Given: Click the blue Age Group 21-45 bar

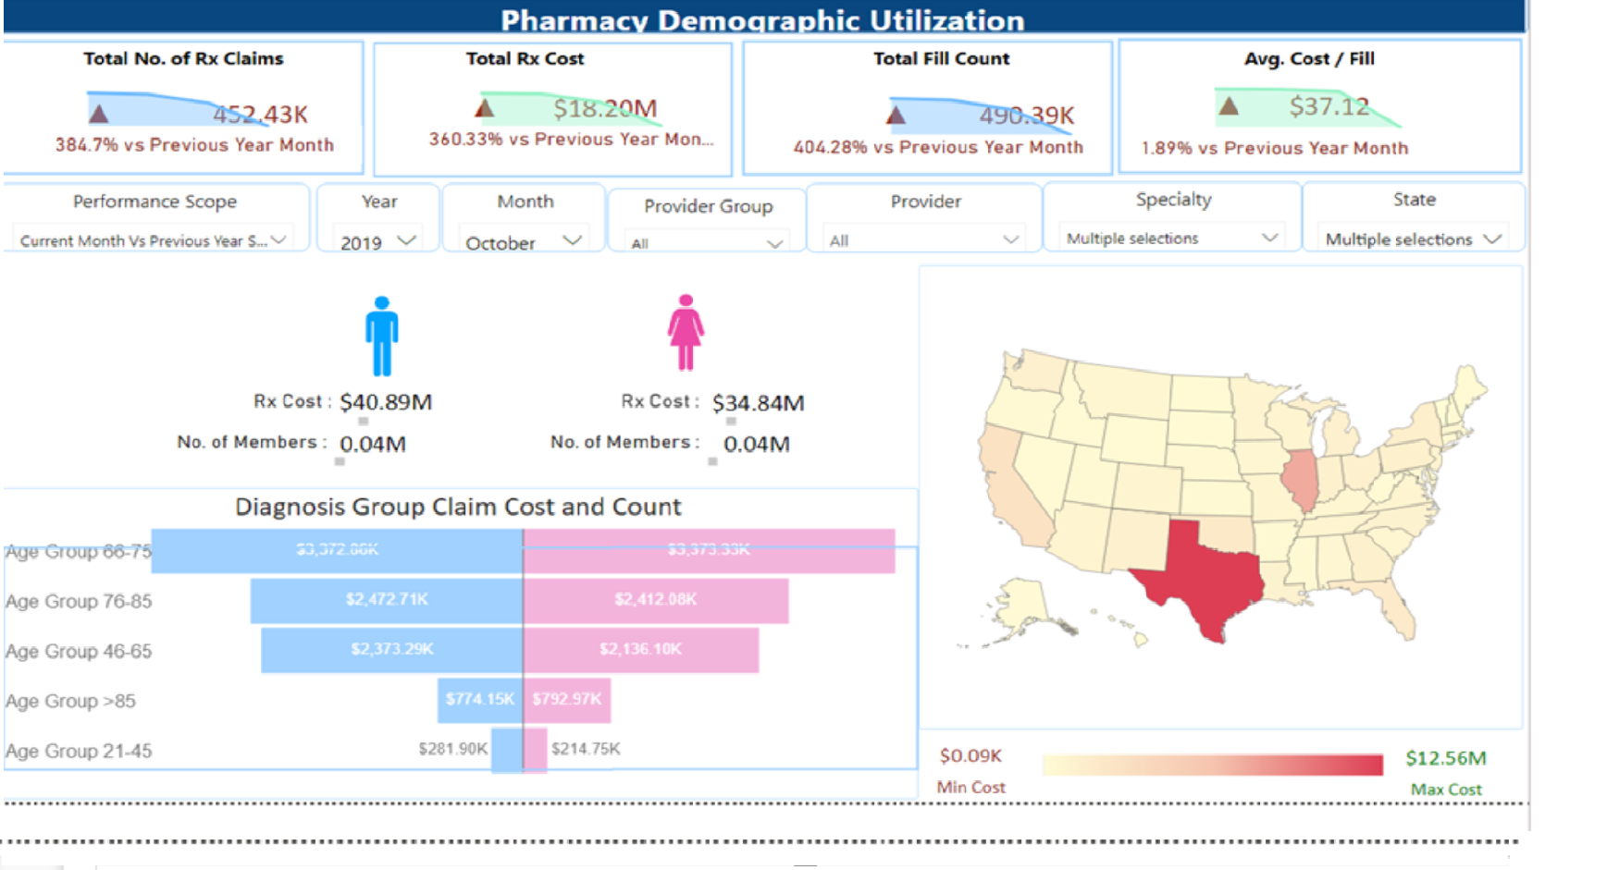Looking at the screenshot, I should coord(507,750).
